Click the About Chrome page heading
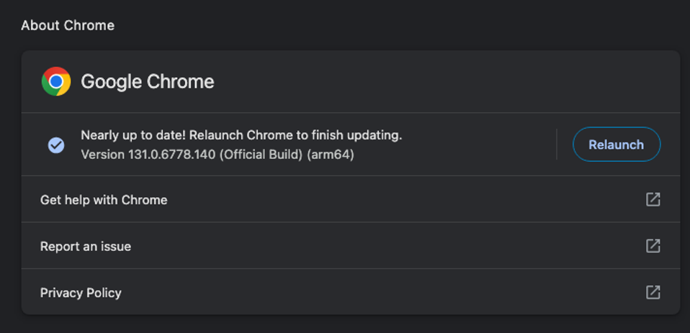 pyautogui.click(x=68, y=25)
